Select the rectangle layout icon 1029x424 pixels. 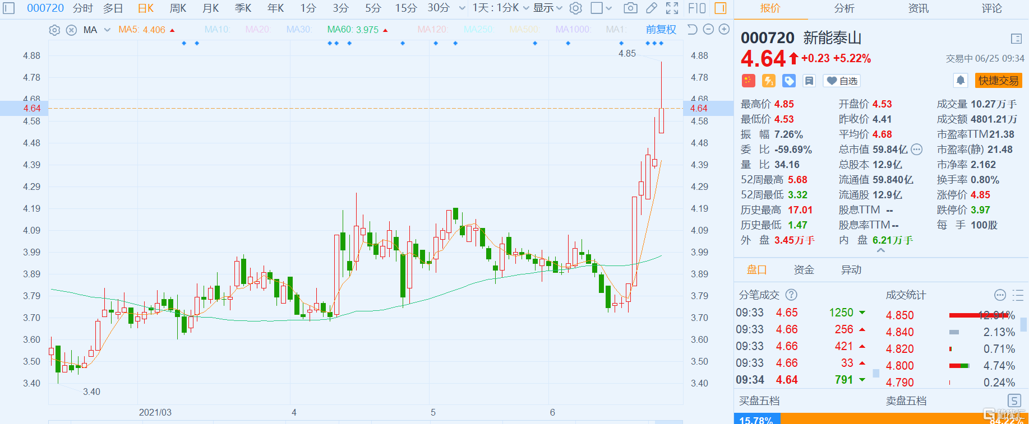tap(597, 8)
